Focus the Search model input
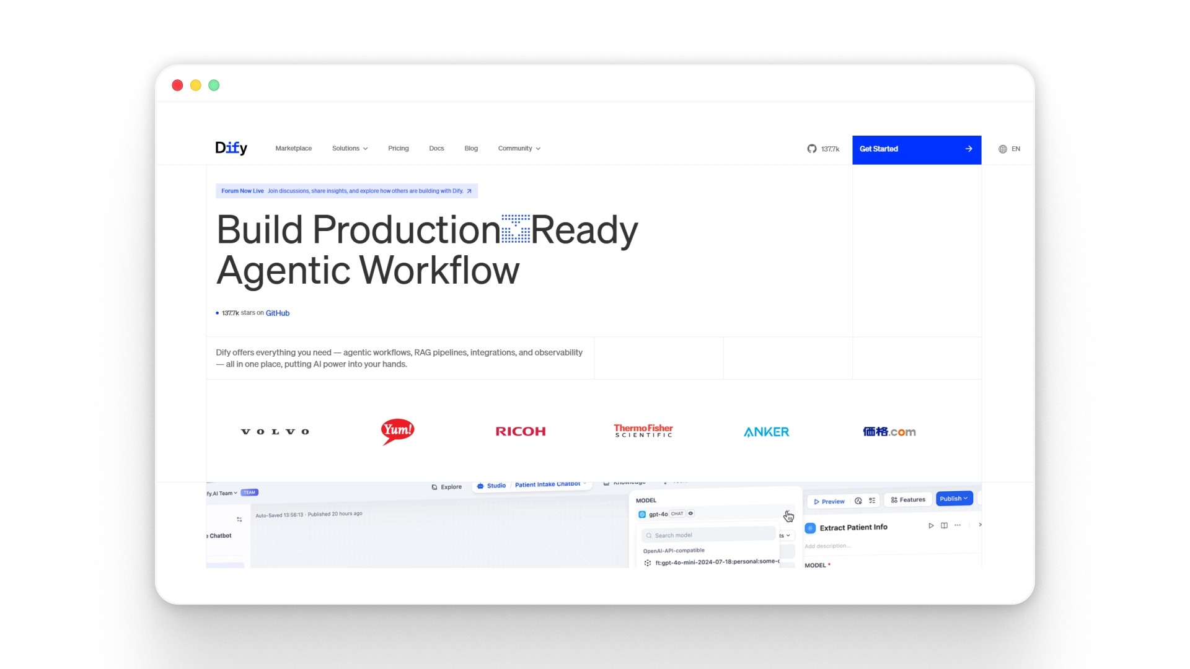Viewport: 1190px width, 669px height. point(708,535)
